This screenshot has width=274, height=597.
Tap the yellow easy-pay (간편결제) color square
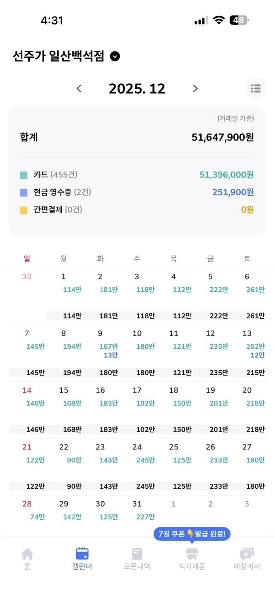coord(24,210)
